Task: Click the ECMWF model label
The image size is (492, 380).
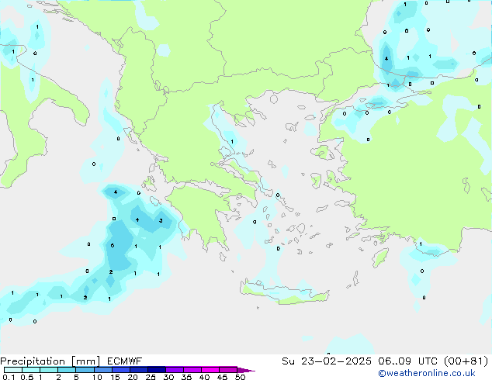Action: 125,361
